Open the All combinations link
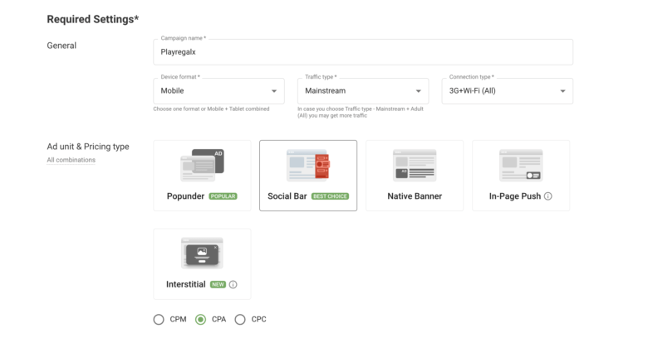Image resolution: width=648 pixels, height=338 pixels. [71, 160]
